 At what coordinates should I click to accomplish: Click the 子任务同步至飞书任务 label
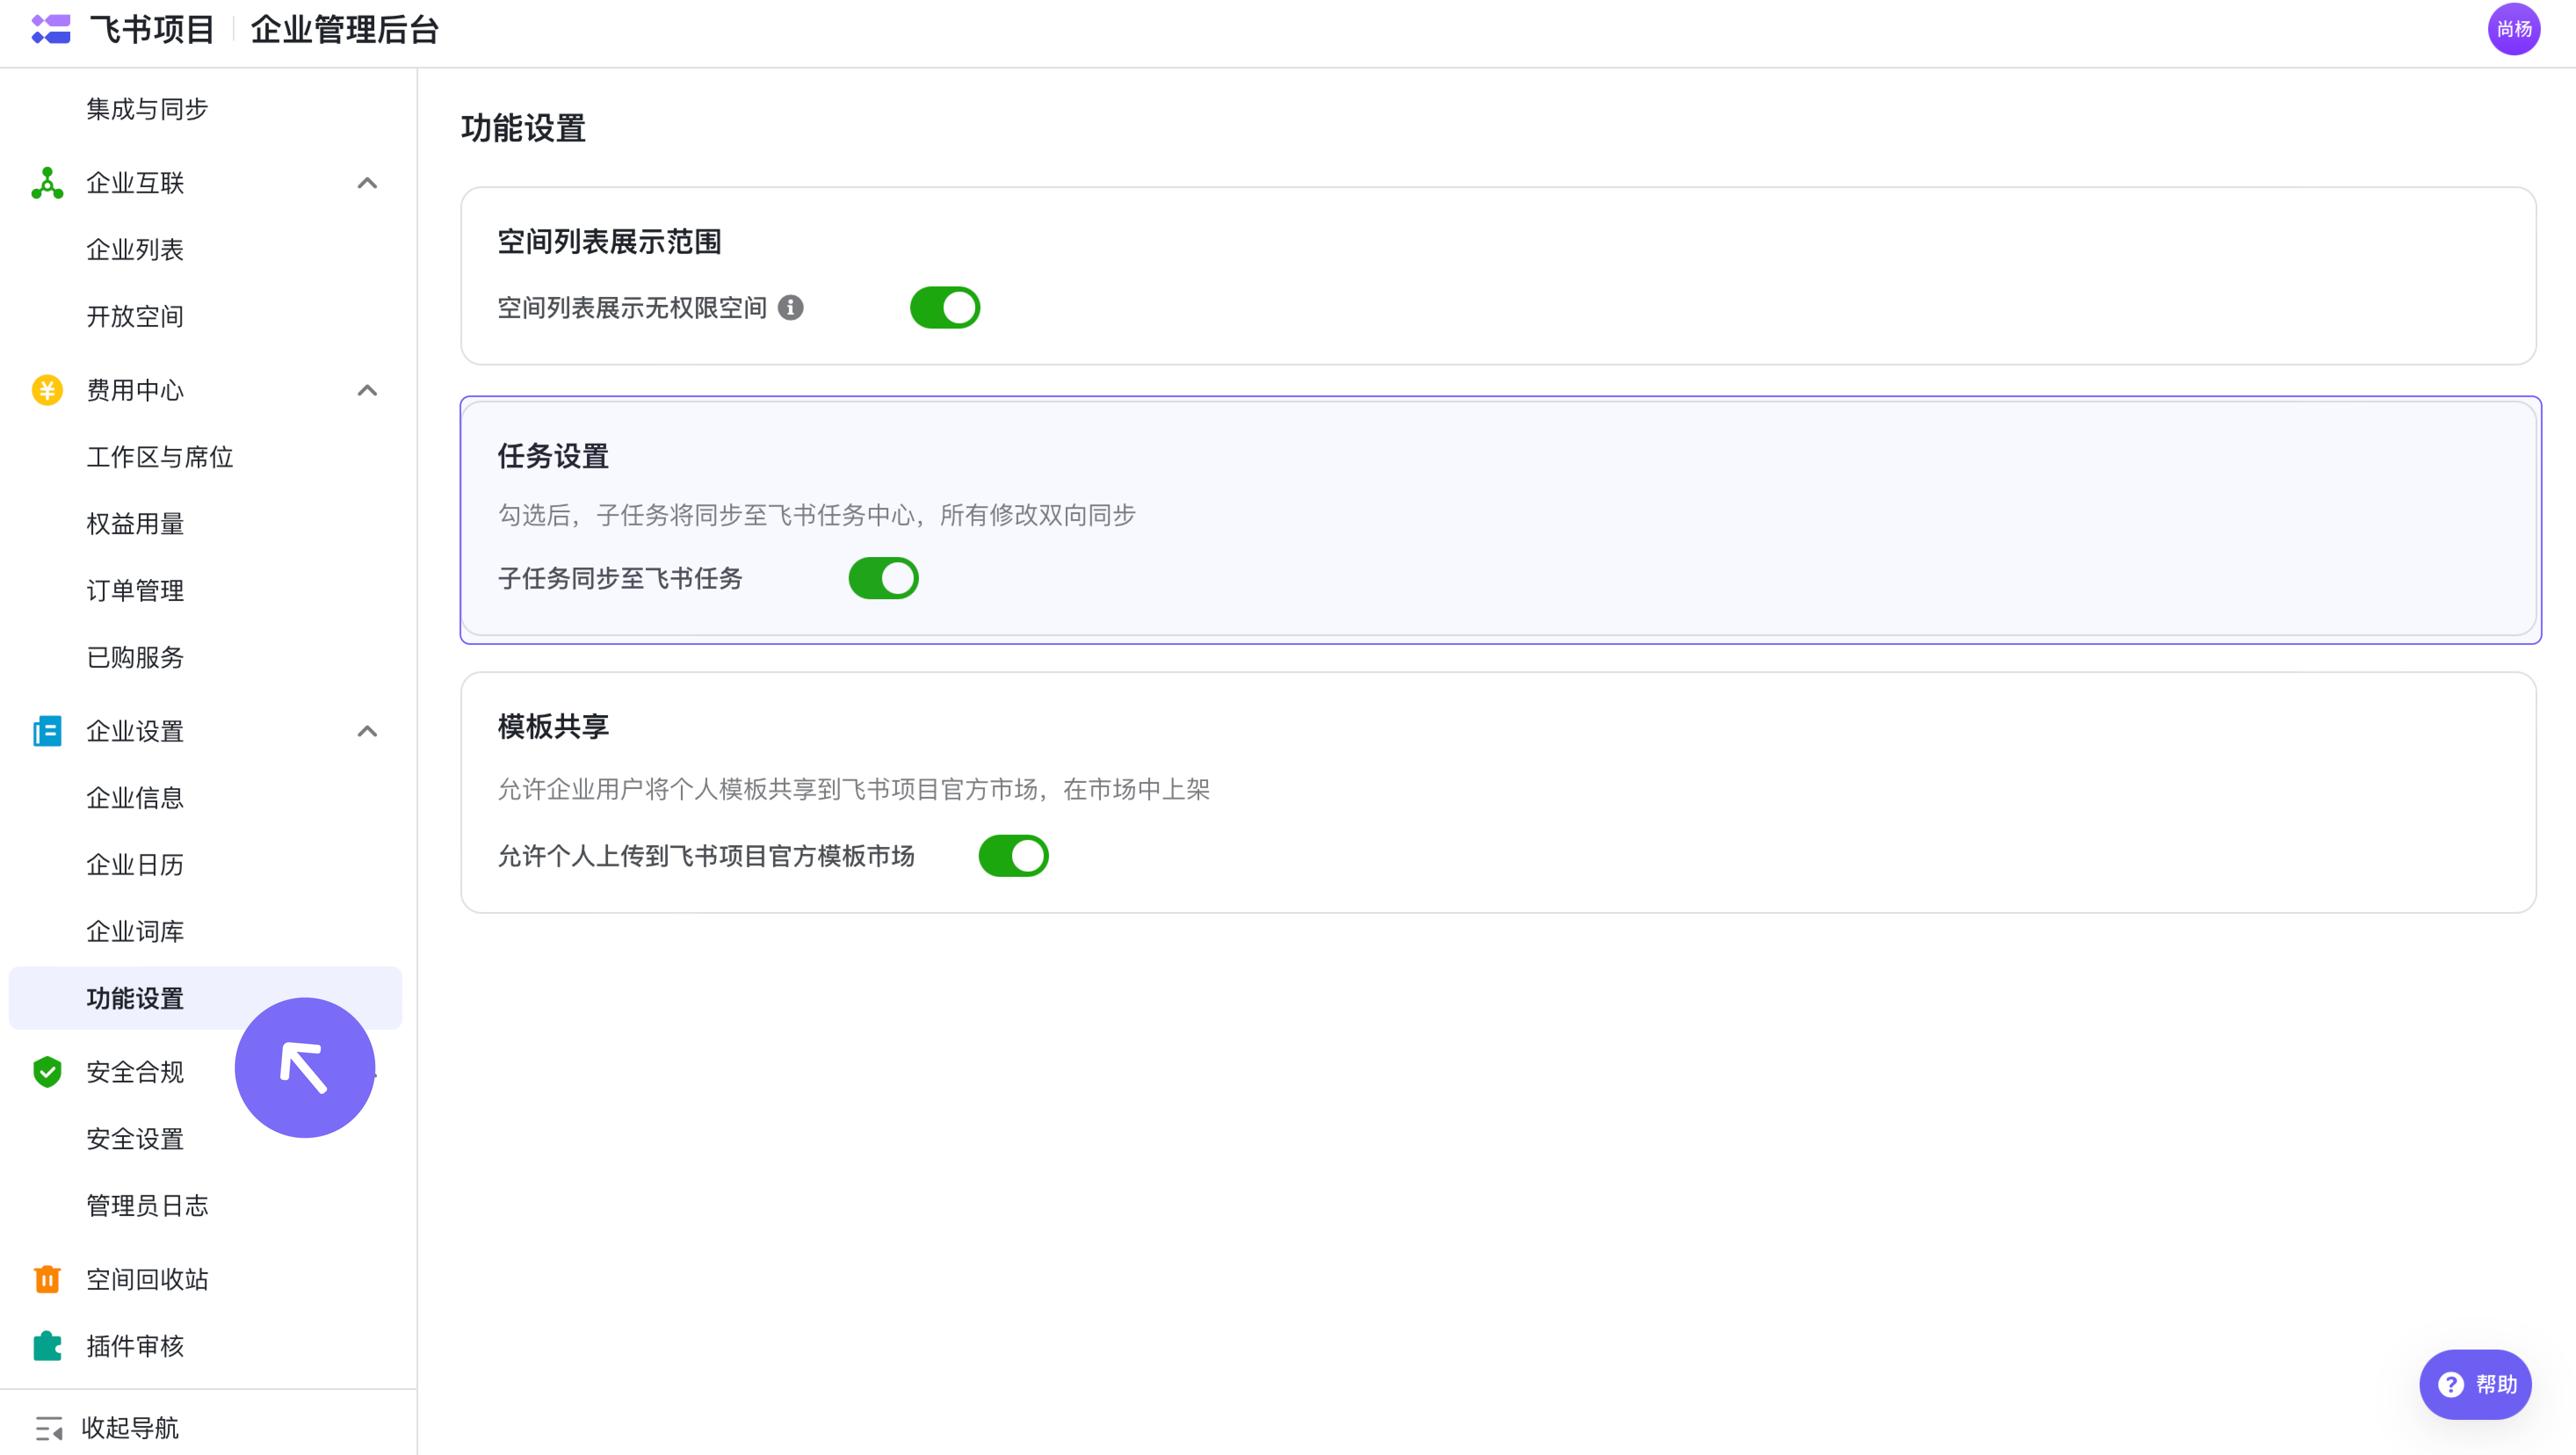click(620, 579)
